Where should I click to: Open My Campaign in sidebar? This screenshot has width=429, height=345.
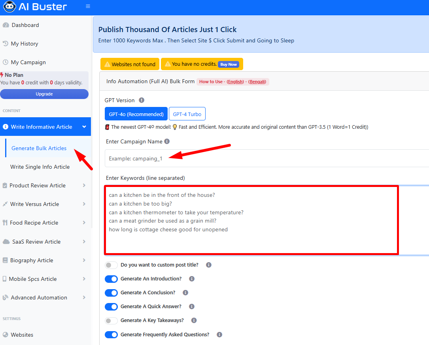coord(45,62)
